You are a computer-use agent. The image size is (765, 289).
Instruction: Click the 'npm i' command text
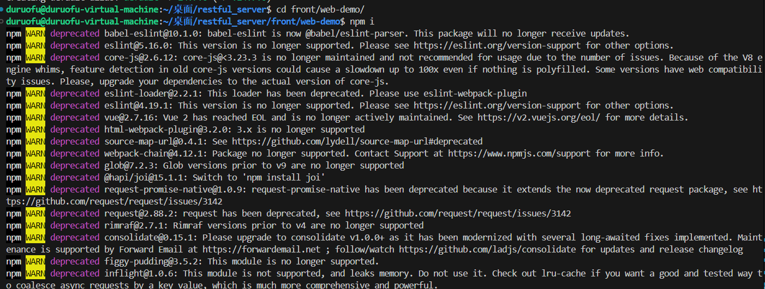362,21
